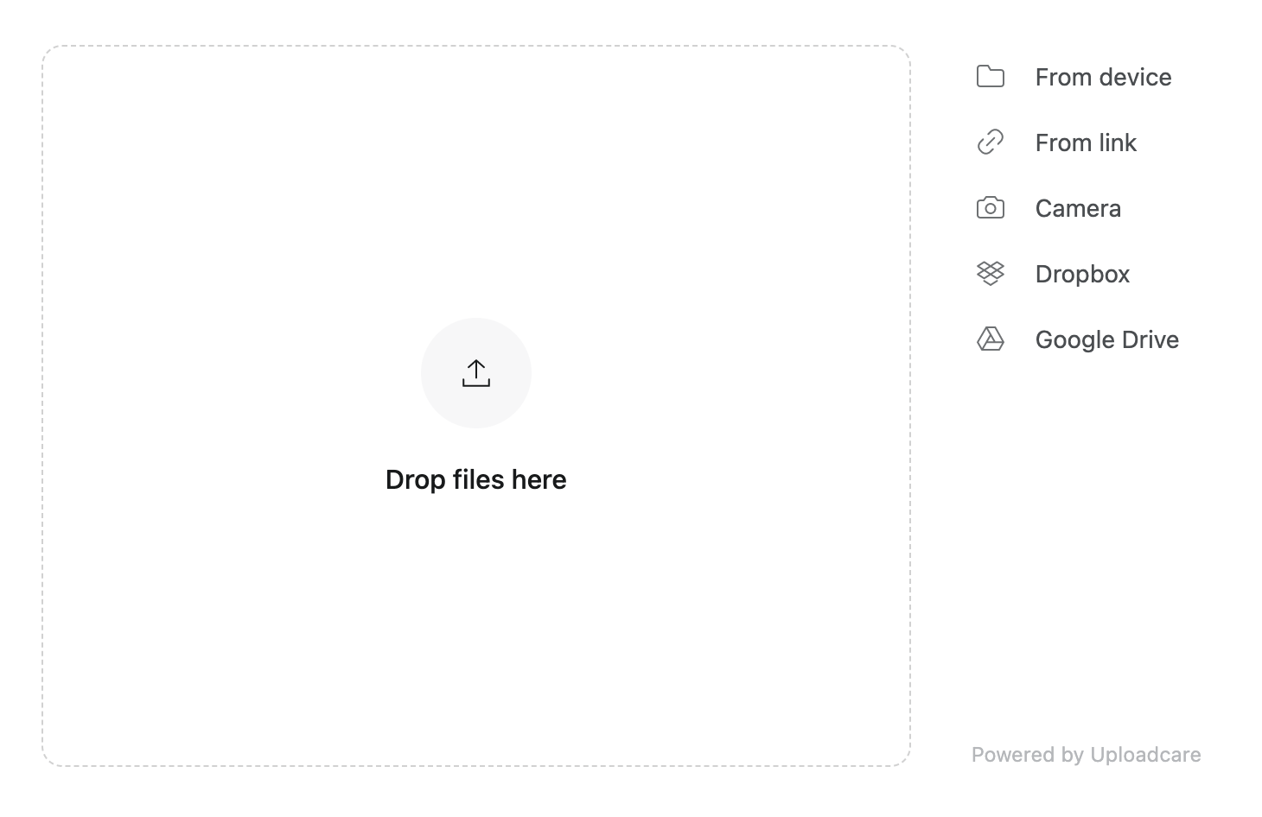Click inside the dashed drop zone area
Viewport: 1262px width, 817px height.
point(475,605)
